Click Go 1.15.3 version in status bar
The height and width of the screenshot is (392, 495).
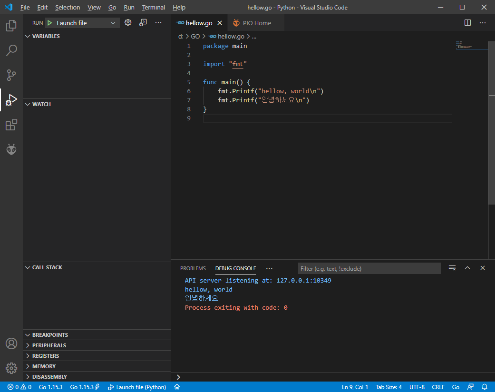(x=50, y=387)
